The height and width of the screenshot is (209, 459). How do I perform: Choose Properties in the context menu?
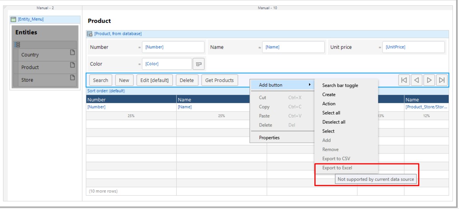[x=269, y=137]
